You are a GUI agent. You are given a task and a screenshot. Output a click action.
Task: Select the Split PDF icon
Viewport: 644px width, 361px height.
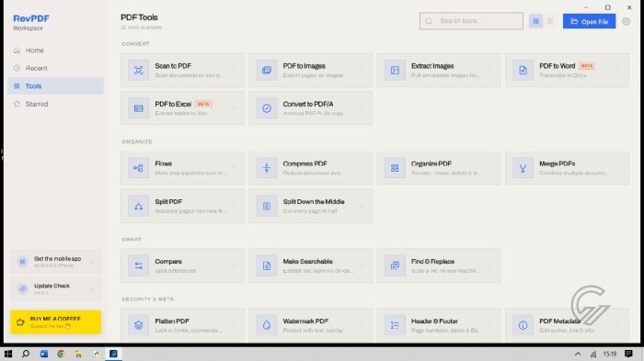(x=138, y=206)
